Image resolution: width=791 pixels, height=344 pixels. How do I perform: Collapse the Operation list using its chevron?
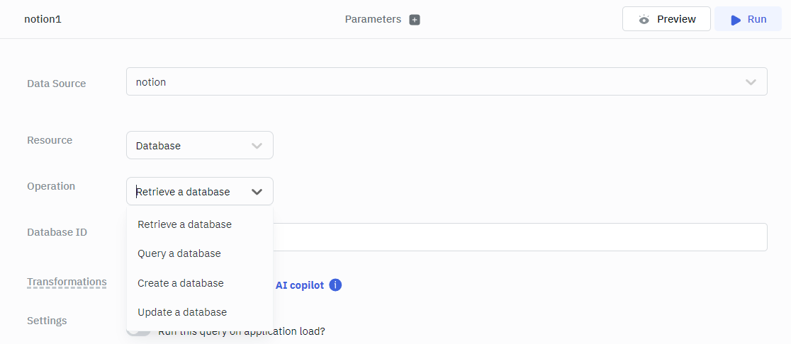pos(257,192)
